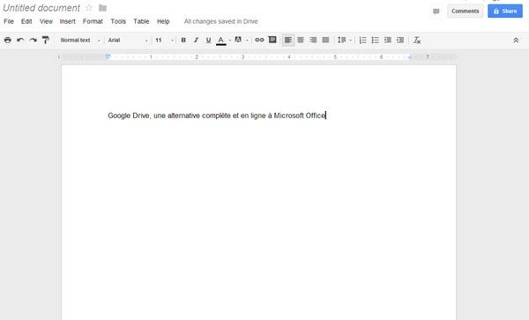Viewport: 529px width, 320px height.
Task: Open the View menu
Action: tap(46, 21)
